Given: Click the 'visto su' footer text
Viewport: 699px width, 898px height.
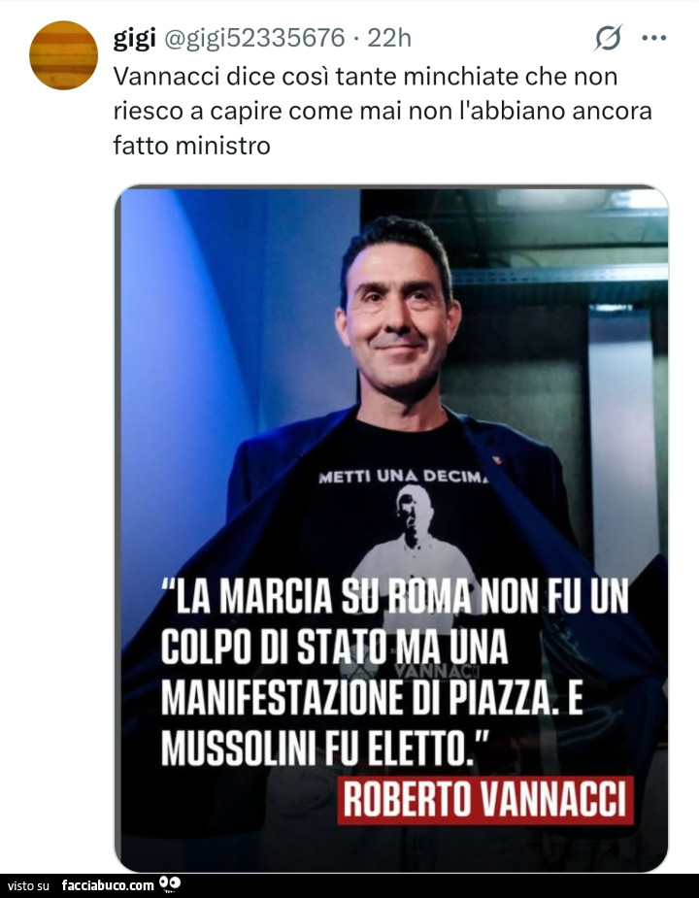Looking at the screenshot, I should (29, 886).
